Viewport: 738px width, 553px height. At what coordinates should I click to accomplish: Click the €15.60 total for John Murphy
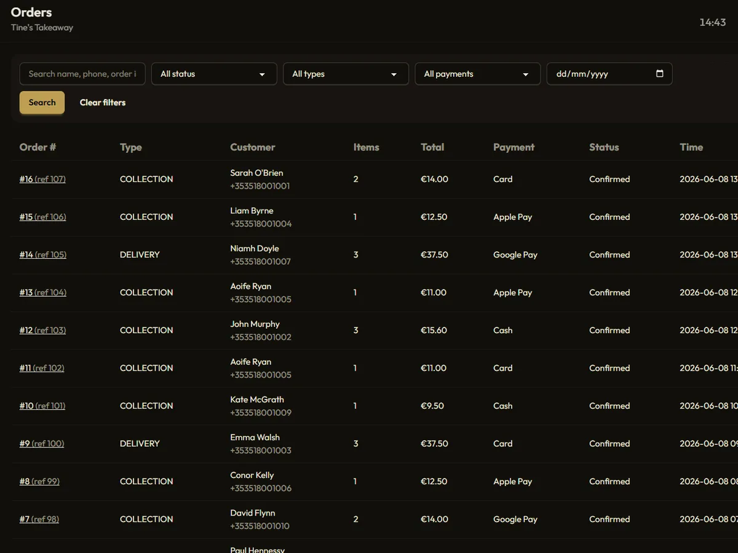coord(434,331)
